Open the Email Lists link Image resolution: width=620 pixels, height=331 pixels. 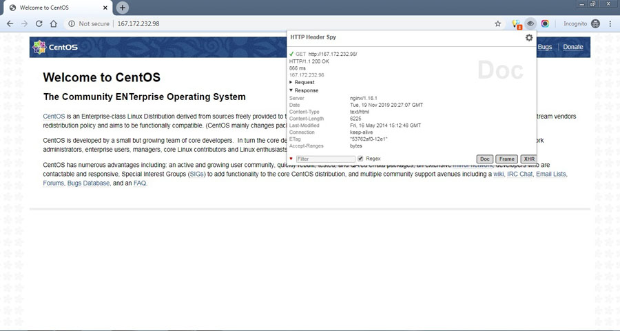click(551, 174)
